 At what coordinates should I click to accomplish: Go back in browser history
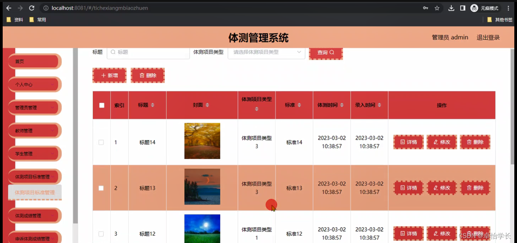click(8, 8)
